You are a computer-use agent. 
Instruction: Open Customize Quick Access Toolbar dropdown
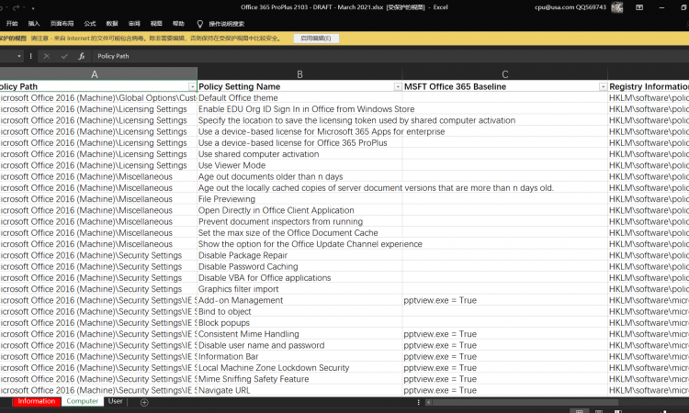(x=33, y=8)
